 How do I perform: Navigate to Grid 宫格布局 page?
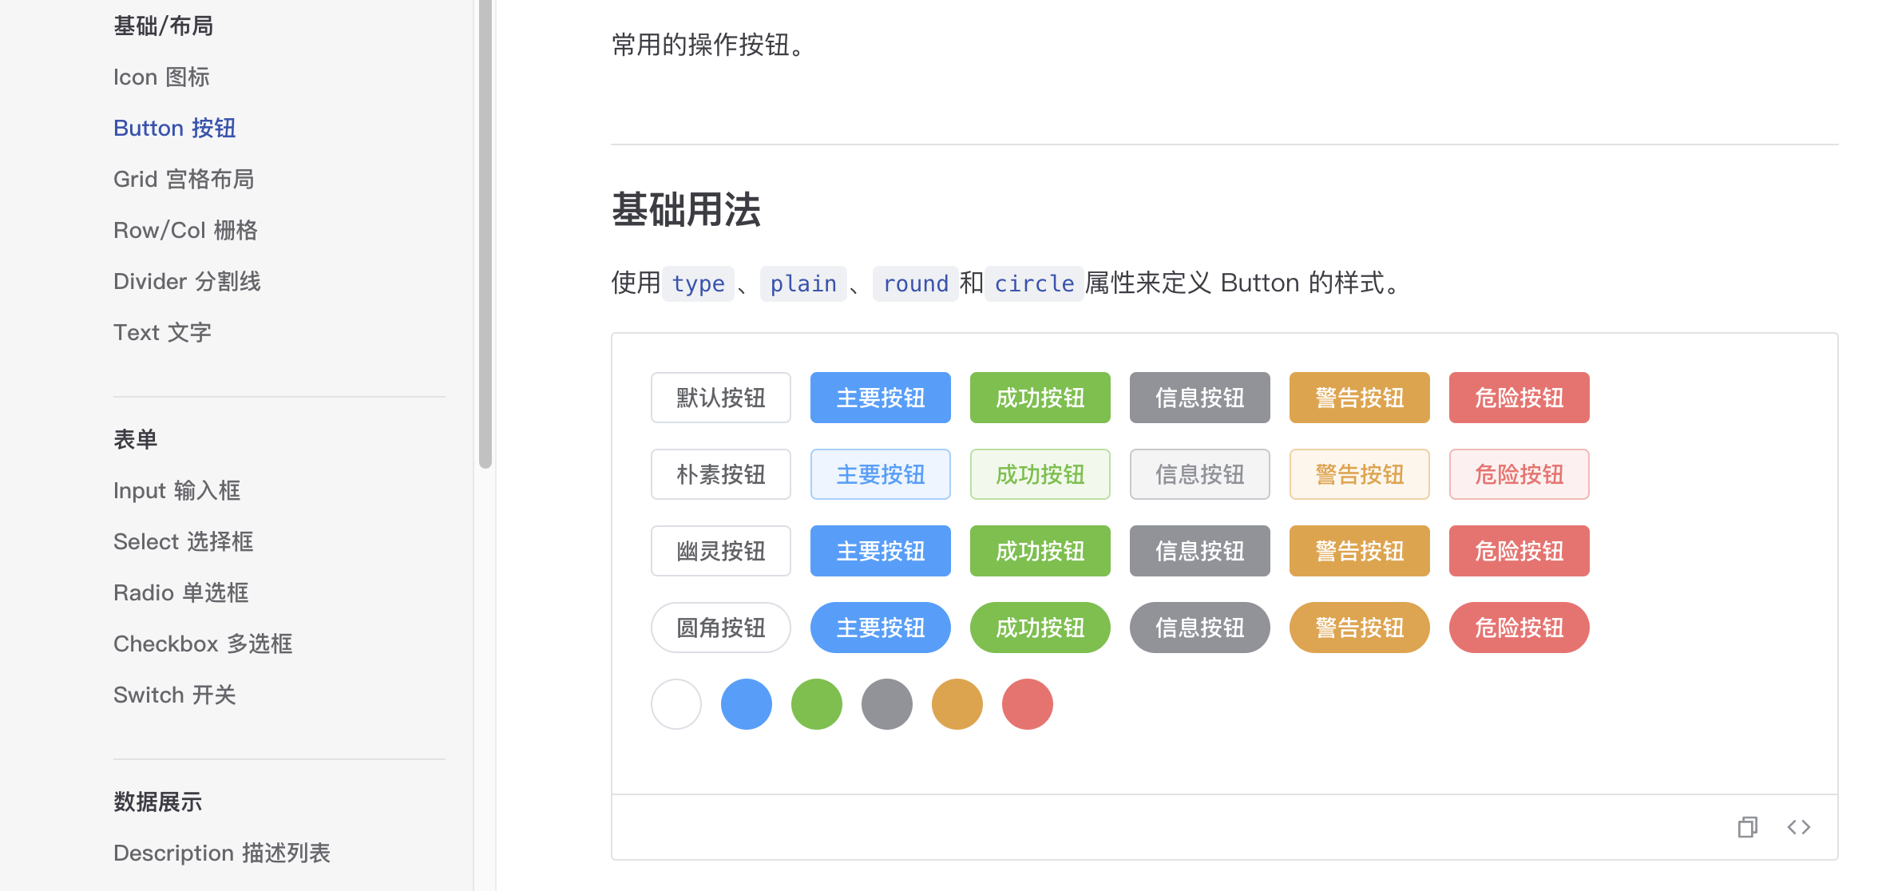(x=183, y=179)
